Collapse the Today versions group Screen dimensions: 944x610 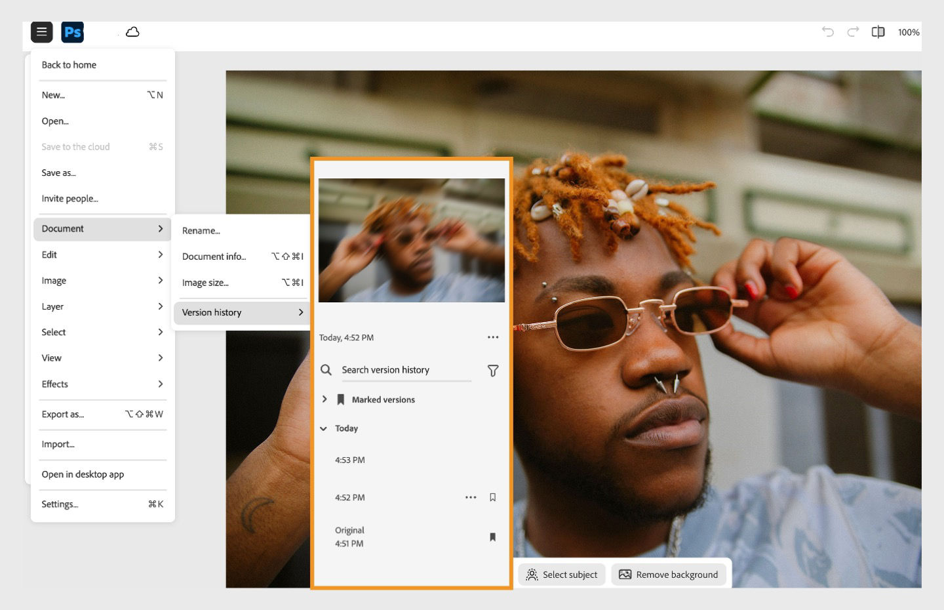[x=323, y=428]
